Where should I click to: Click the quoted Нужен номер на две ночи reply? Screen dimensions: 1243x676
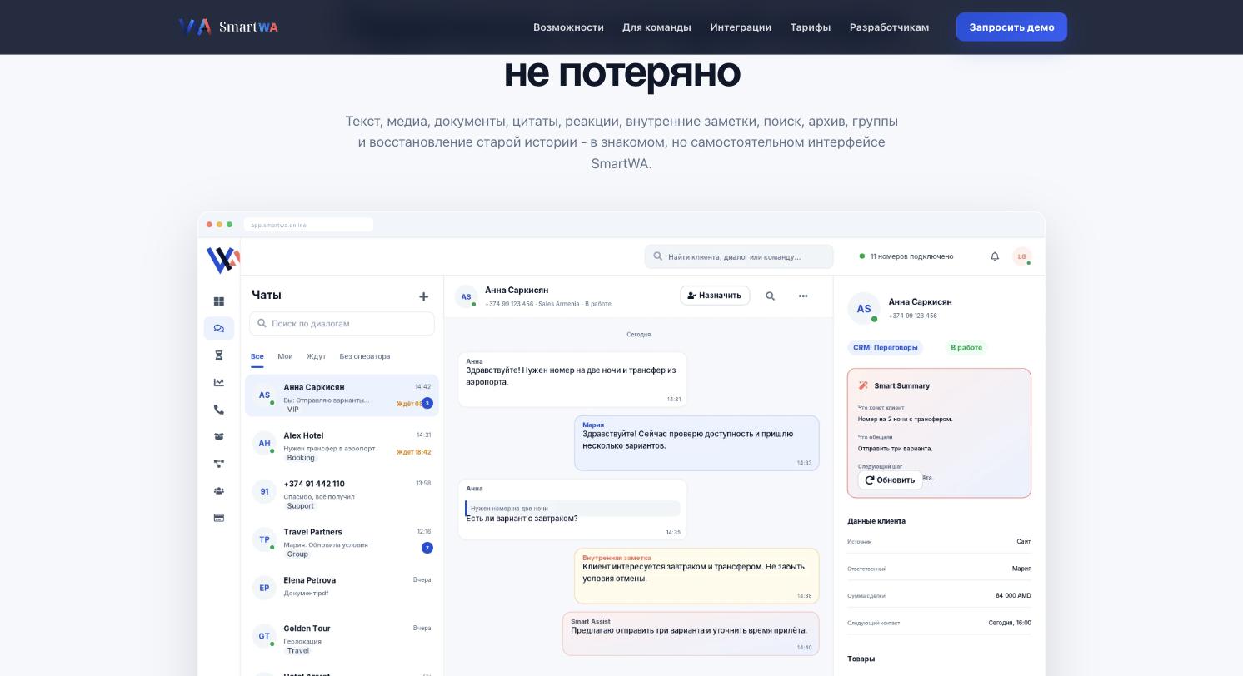[x=572, y=509]
